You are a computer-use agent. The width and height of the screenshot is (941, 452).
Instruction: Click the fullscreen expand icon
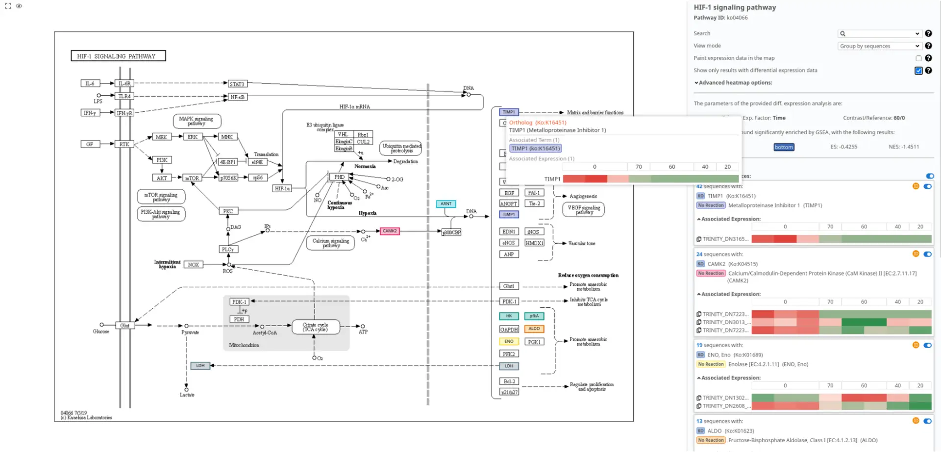pos(8,6)
